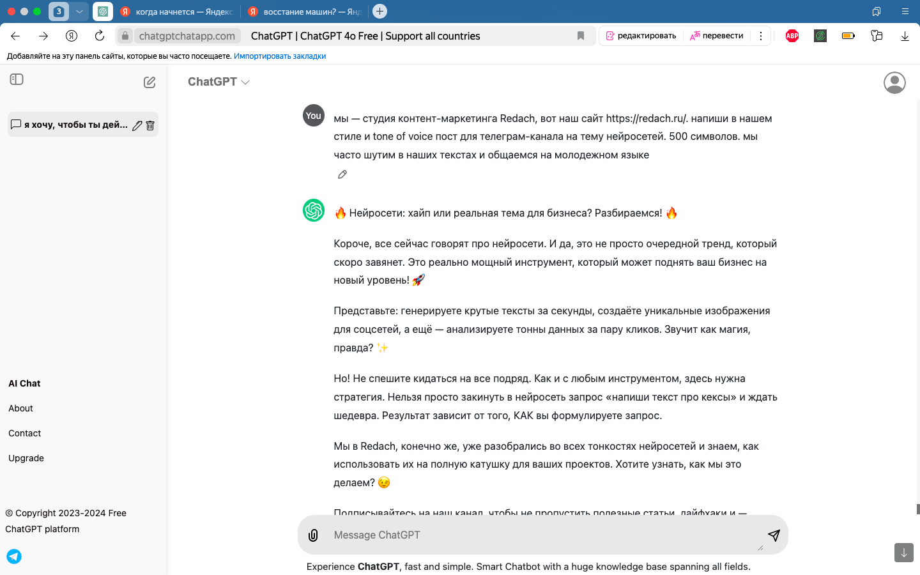Send the message with paper plane icon
920x575 pixels.
coord(774,535)
